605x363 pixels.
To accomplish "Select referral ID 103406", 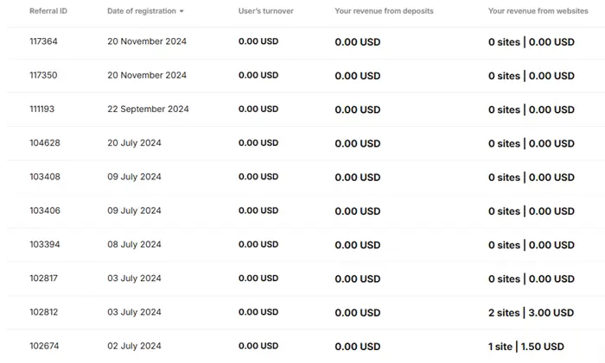I will [45, 210].
